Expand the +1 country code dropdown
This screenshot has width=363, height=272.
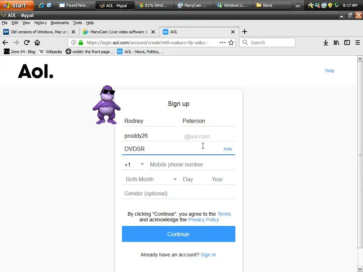(134, 164)
